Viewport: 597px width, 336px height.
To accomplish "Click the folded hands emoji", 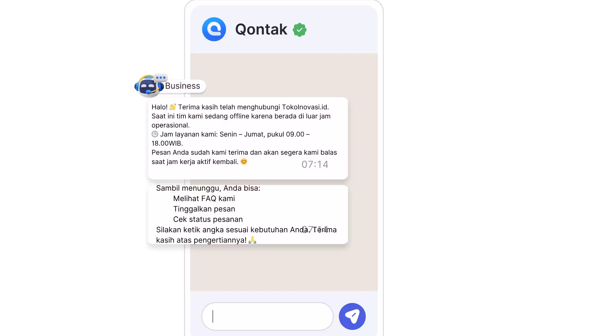I will 252,240.
